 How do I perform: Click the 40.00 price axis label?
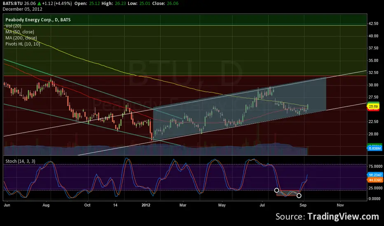(373, 36)
